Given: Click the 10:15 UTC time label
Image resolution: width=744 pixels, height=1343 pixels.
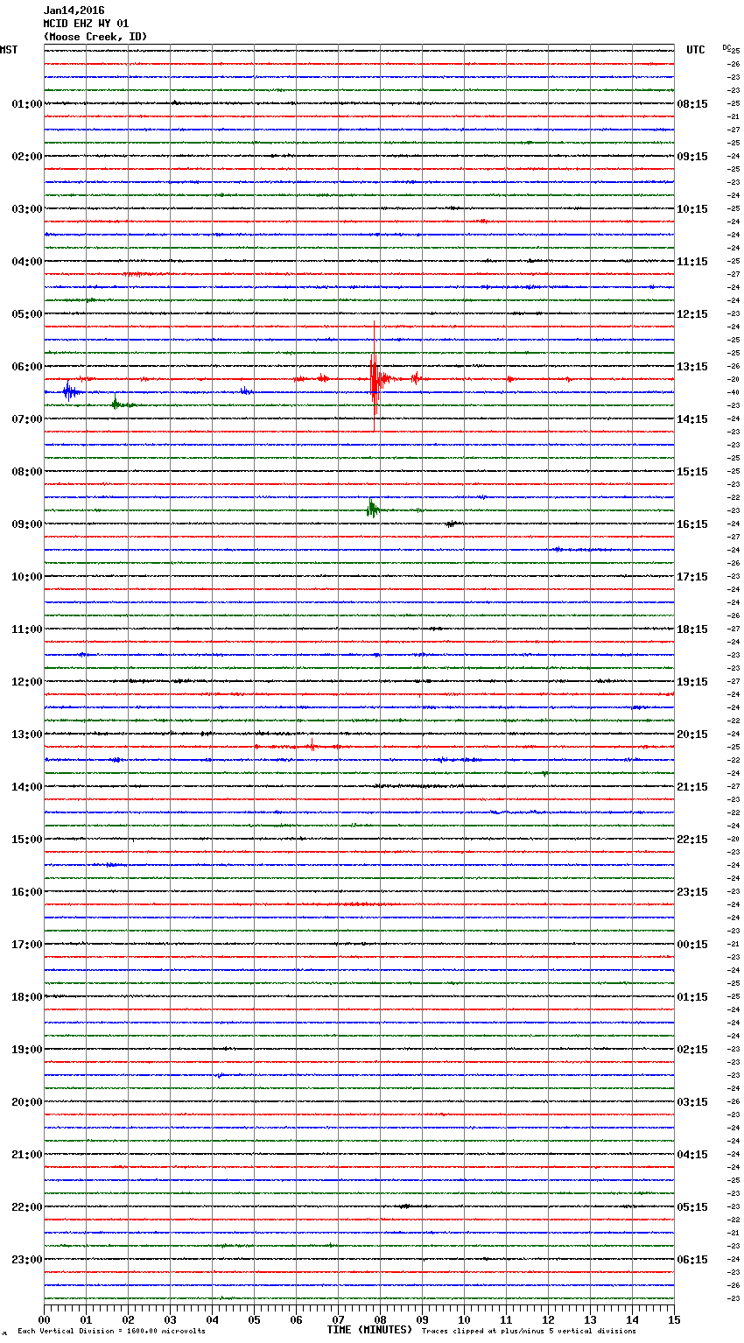Looking at the screenshot, I should click(x=692, y=209).
